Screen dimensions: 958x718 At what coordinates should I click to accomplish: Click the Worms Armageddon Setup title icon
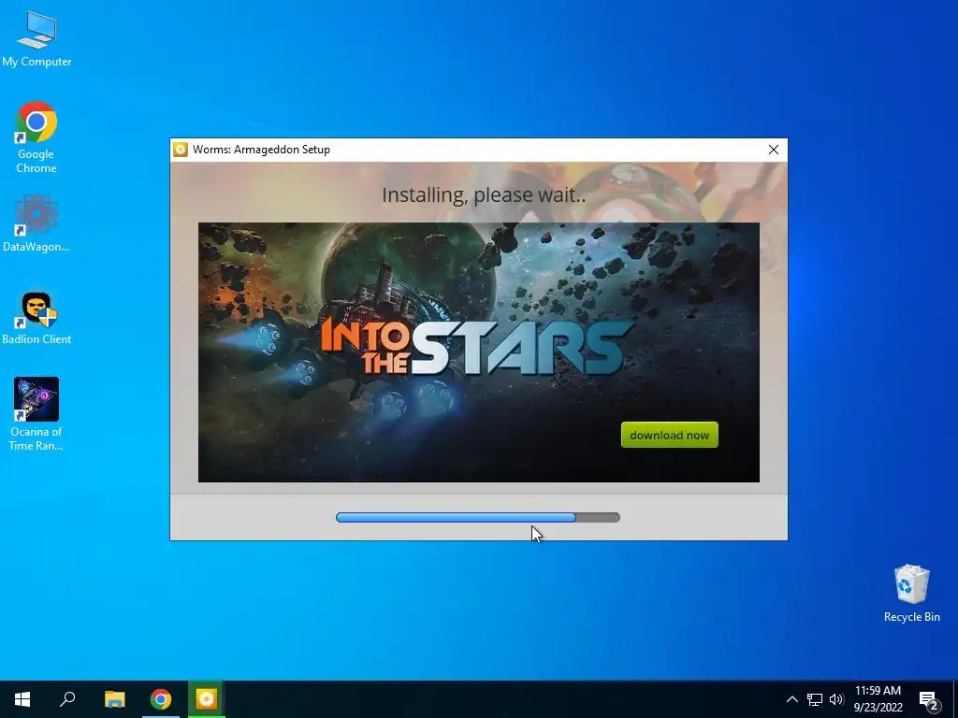[x=181, y=150]
